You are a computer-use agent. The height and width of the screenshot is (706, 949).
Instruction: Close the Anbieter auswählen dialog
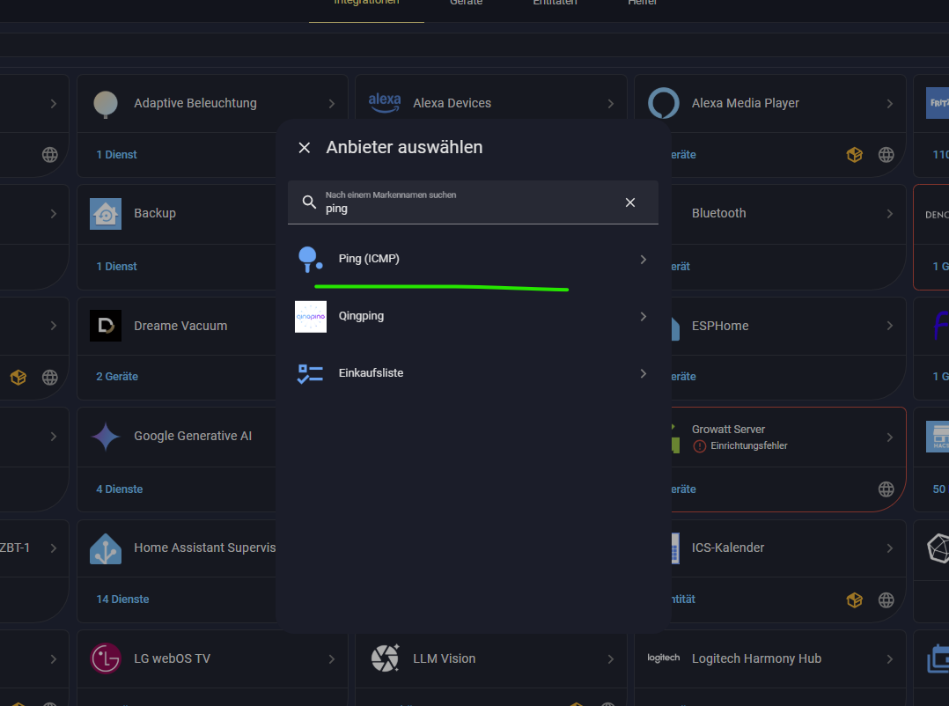tap(305, 148)
